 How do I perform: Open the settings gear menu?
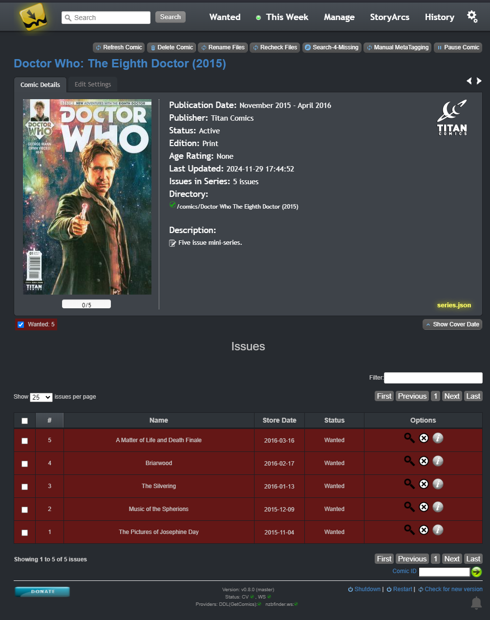[472, 17]
